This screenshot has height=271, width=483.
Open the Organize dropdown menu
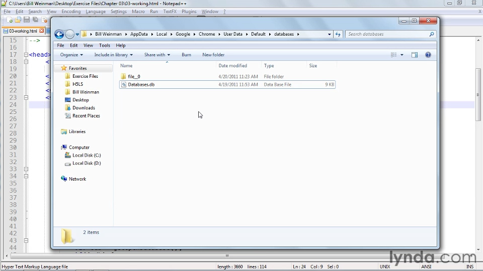71,55
